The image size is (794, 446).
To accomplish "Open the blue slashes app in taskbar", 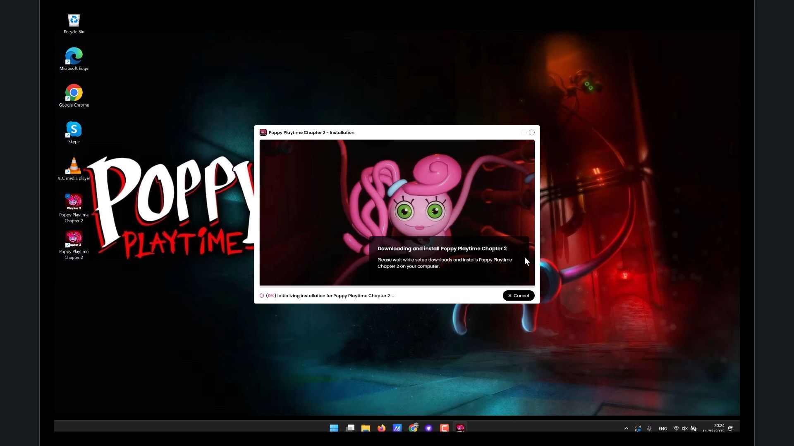I will 397,428.
